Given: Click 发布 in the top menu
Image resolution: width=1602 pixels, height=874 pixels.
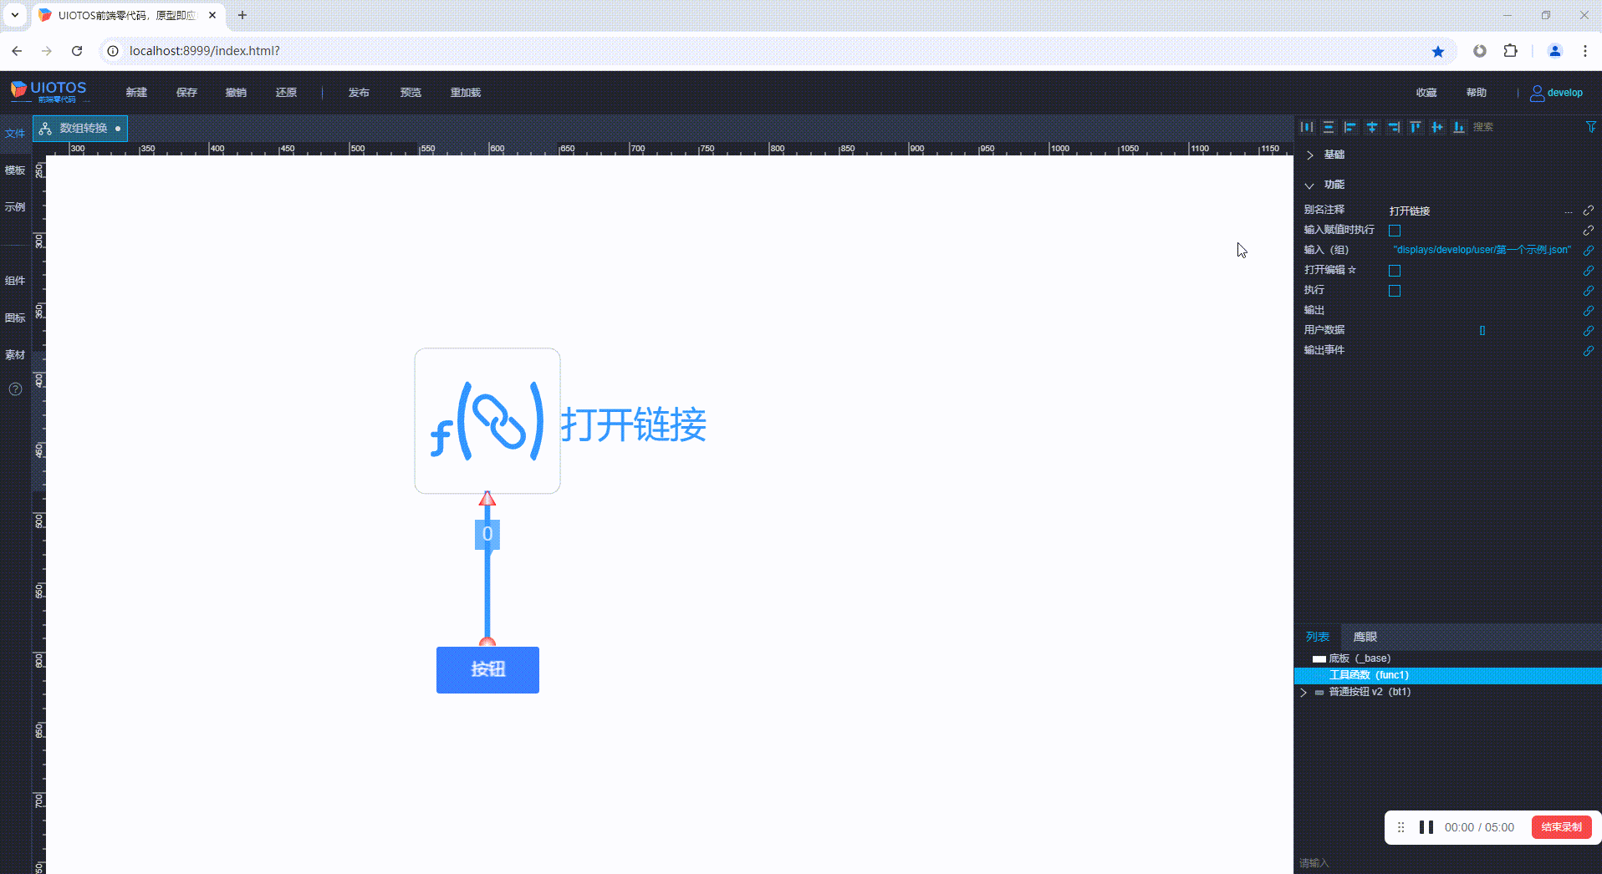Looking at the screenshot, I should (x=359, y=93).
